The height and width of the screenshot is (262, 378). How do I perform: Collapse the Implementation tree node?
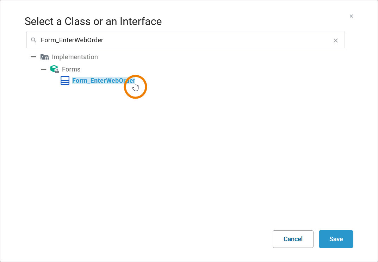[33, 57]
